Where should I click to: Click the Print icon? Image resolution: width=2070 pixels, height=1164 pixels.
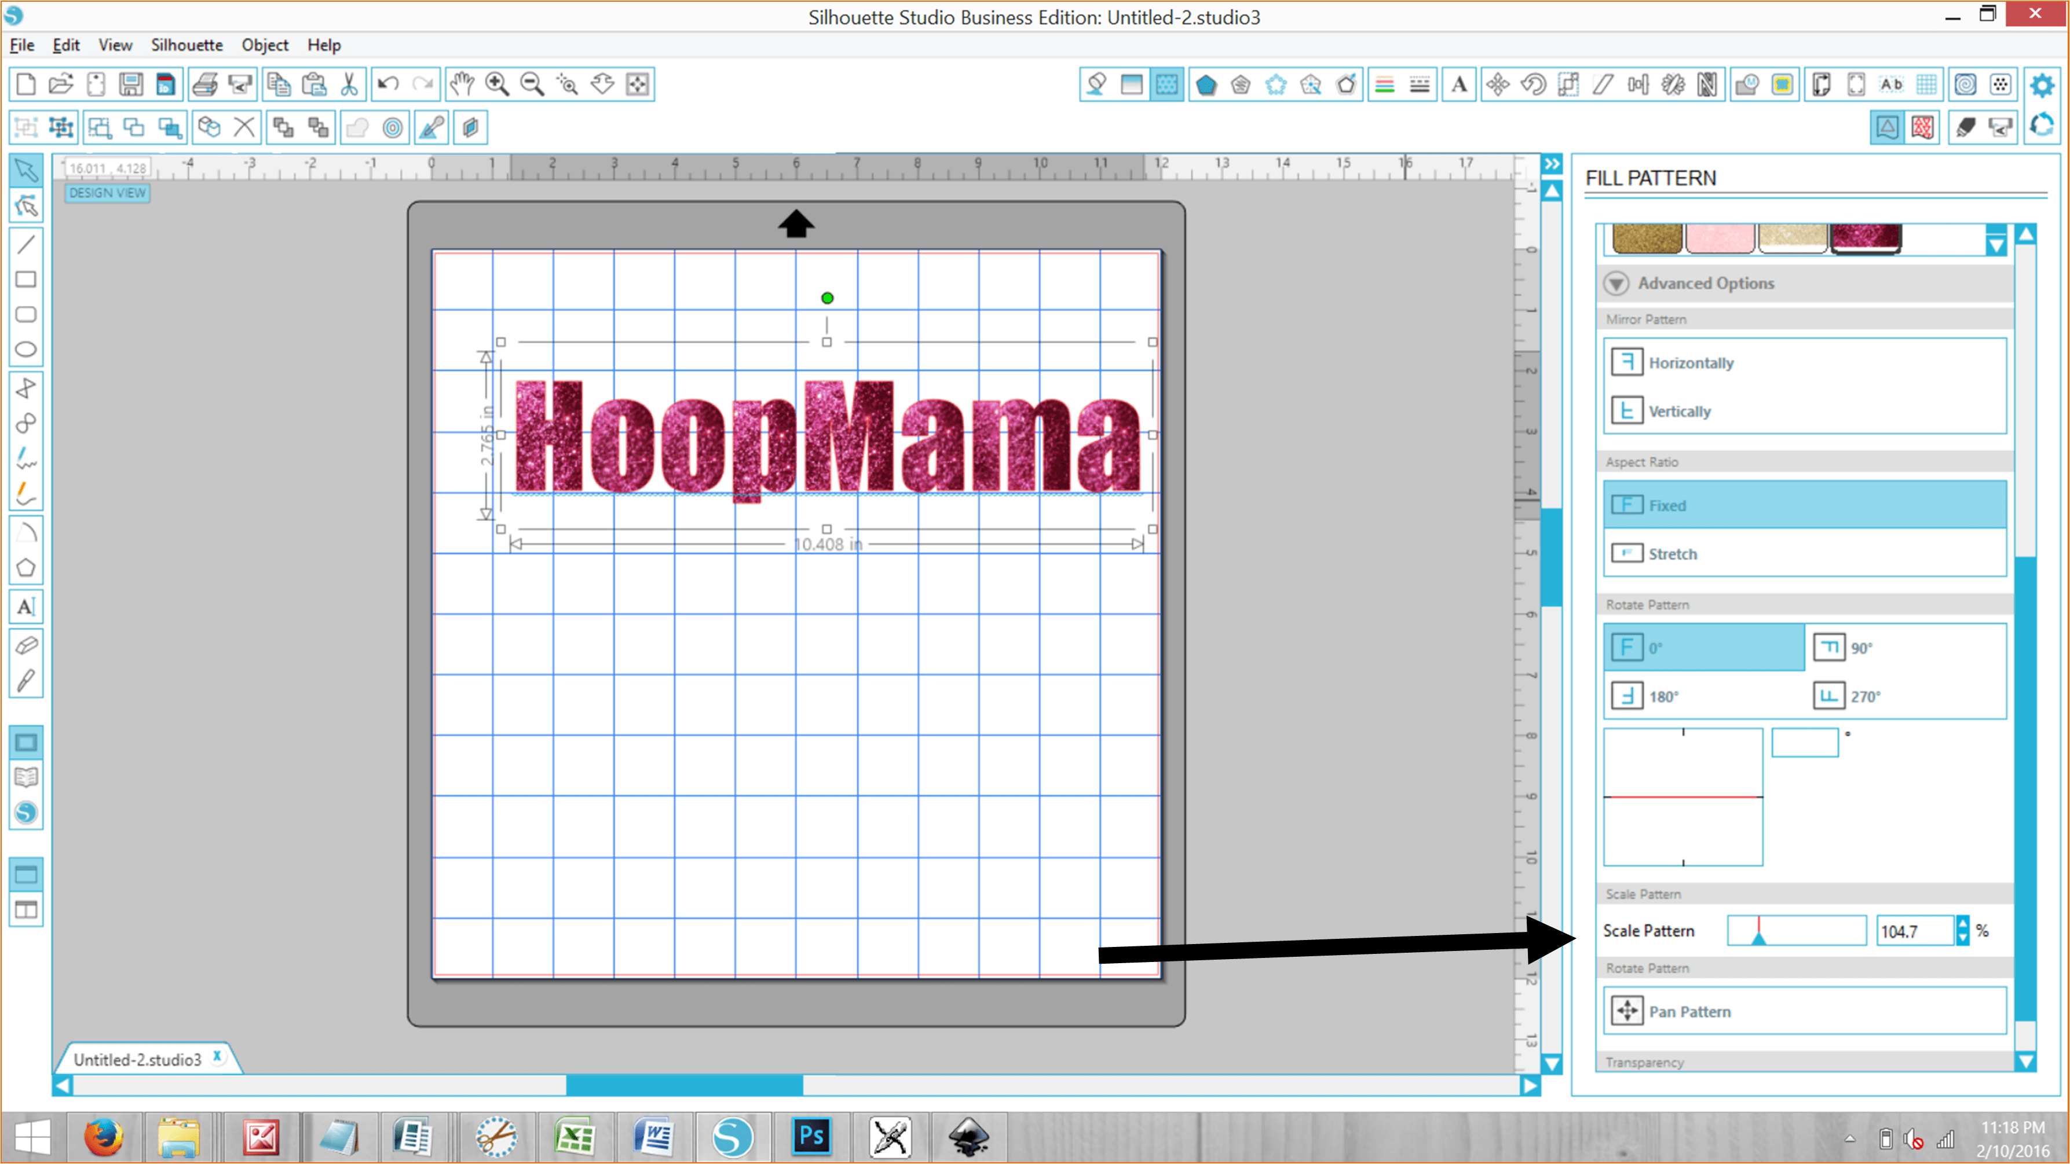205,83
